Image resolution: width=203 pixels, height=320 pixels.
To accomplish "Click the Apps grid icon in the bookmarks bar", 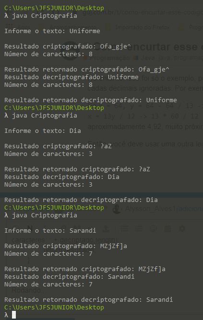I will click(9, 27).
